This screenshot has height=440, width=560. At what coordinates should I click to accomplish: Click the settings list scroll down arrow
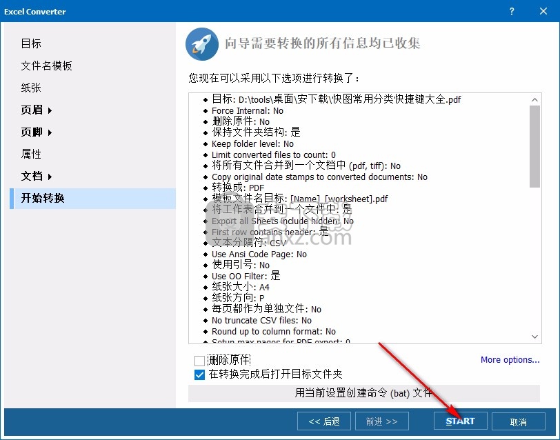(x=535, y=337)
